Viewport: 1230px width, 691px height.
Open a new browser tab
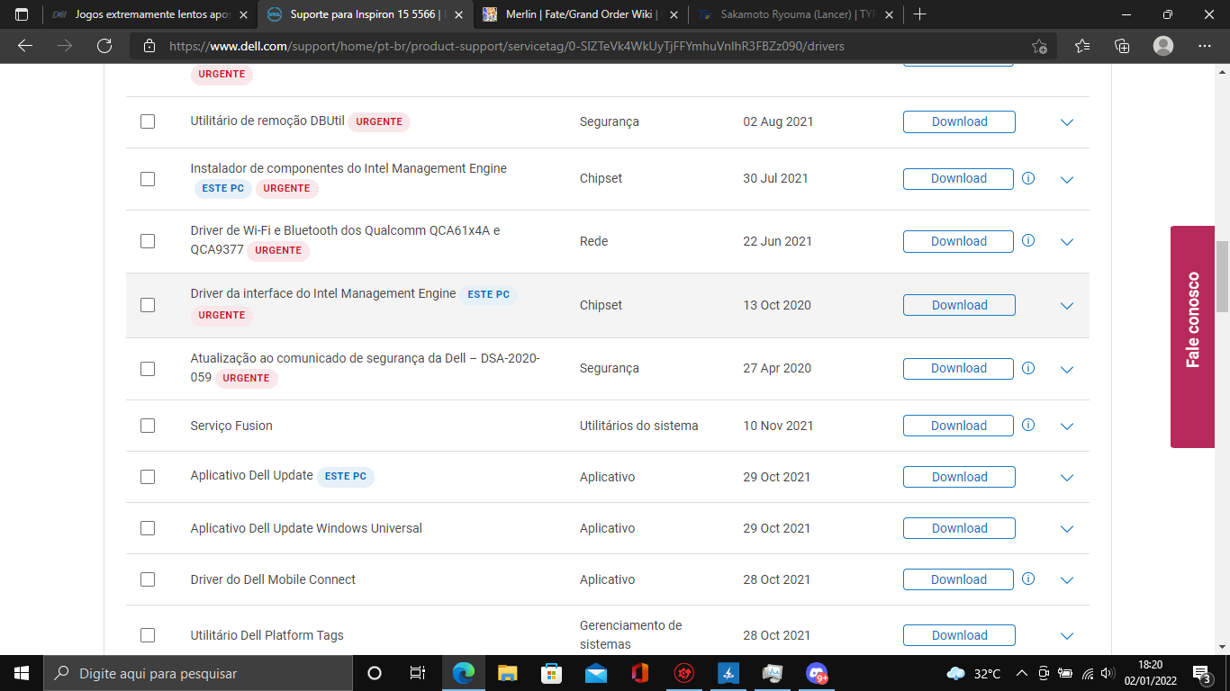click(919, 15)
